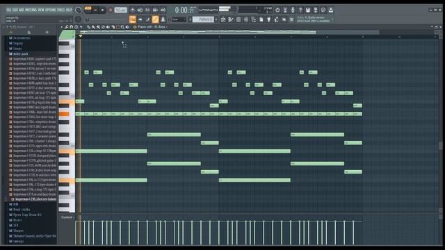This screenshot has width=445, height=250.
Task: Open the Control lane selector
Action: coord(67,217)
